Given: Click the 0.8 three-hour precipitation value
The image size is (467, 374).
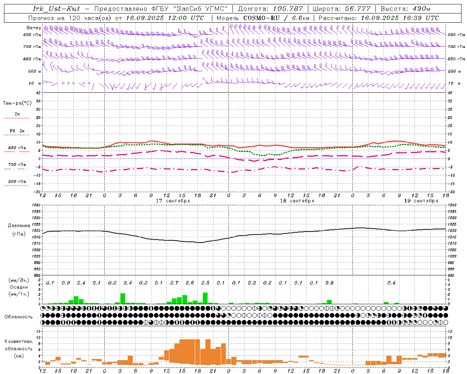Looking at the screenshot, I should pyautogui.click(x=329, y=283).
